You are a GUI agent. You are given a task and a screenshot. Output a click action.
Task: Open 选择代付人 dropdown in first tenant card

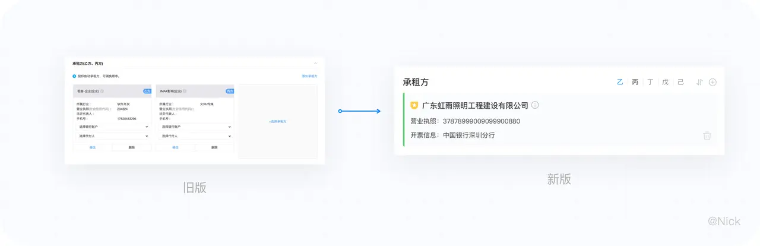pyautogui.click(x=113, y=136)
